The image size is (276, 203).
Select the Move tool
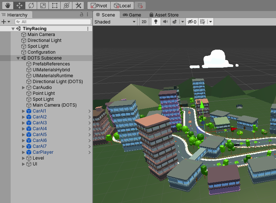19,6
